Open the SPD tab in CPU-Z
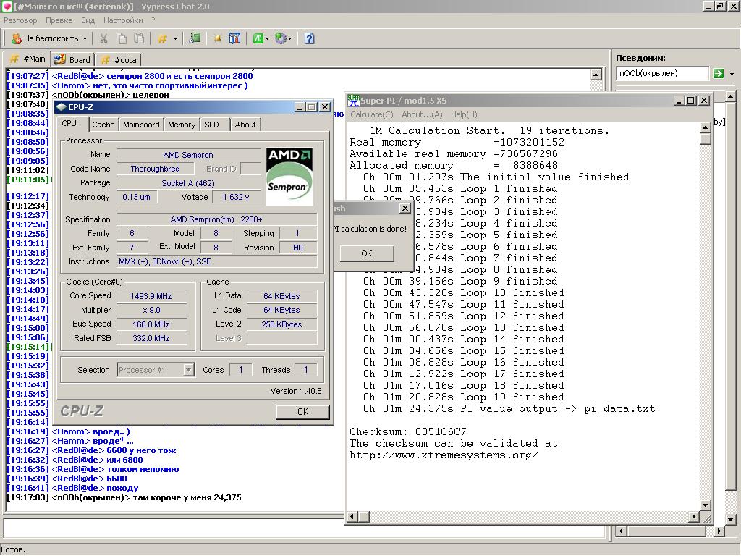This screenshot has width=741, height=556. click(x=211, y=125)
